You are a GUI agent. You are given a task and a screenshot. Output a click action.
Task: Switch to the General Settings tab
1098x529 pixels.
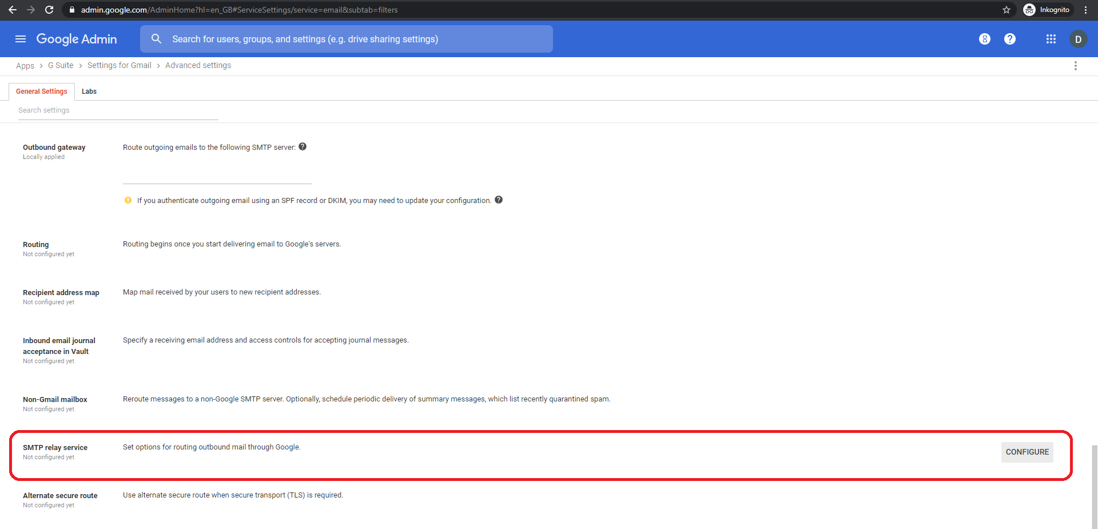(x=42, y=92)
